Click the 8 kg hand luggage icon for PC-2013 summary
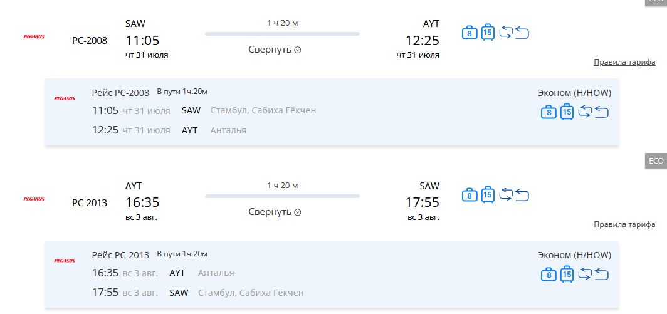The width and height of the screenshot is (667, 314). tap(470, 195)
